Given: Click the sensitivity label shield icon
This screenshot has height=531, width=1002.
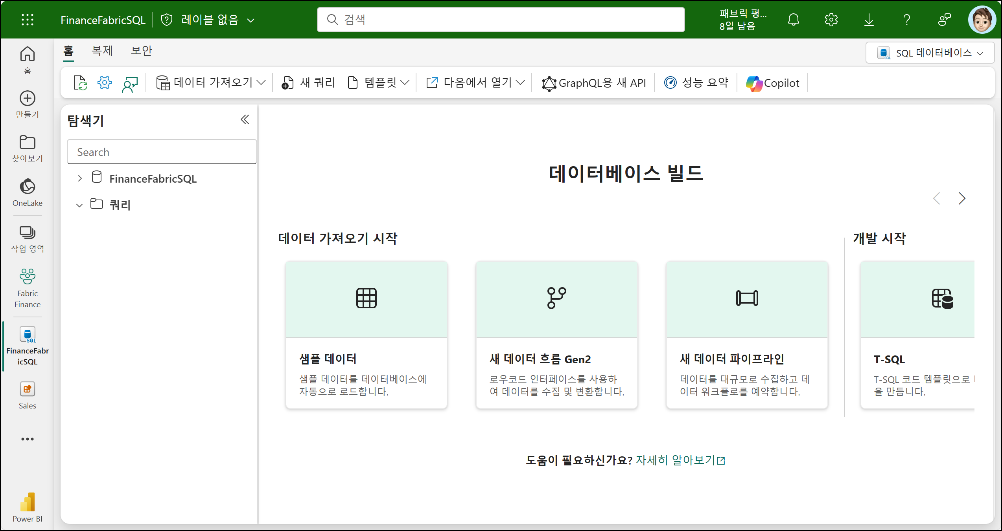Looking at the screenshot, I should tap(167, 20).
